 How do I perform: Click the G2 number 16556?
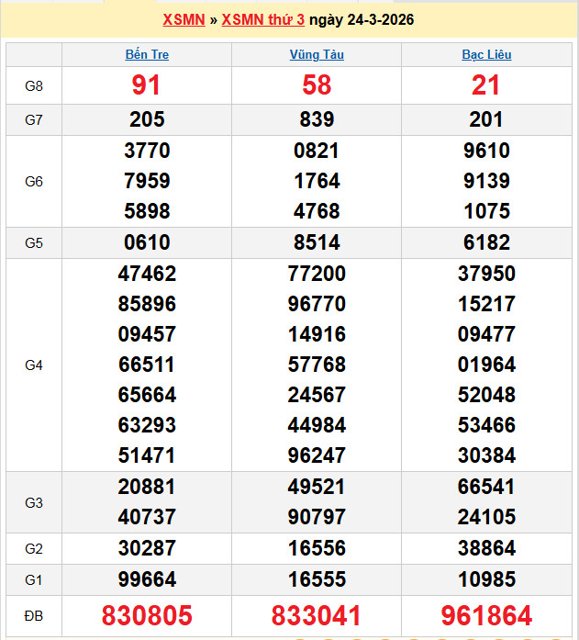coord(317,548)
